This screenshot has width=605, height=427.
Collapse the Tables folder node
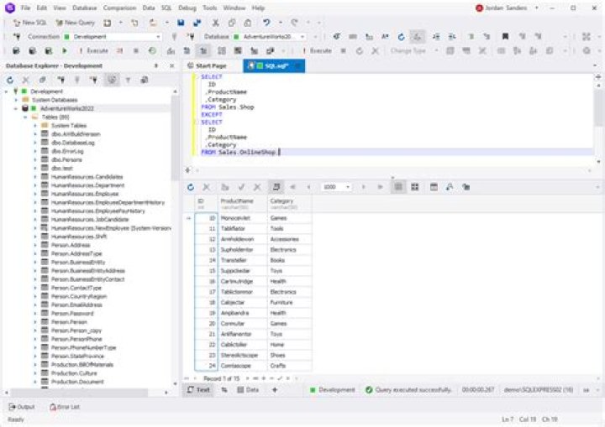pos(25,117)
